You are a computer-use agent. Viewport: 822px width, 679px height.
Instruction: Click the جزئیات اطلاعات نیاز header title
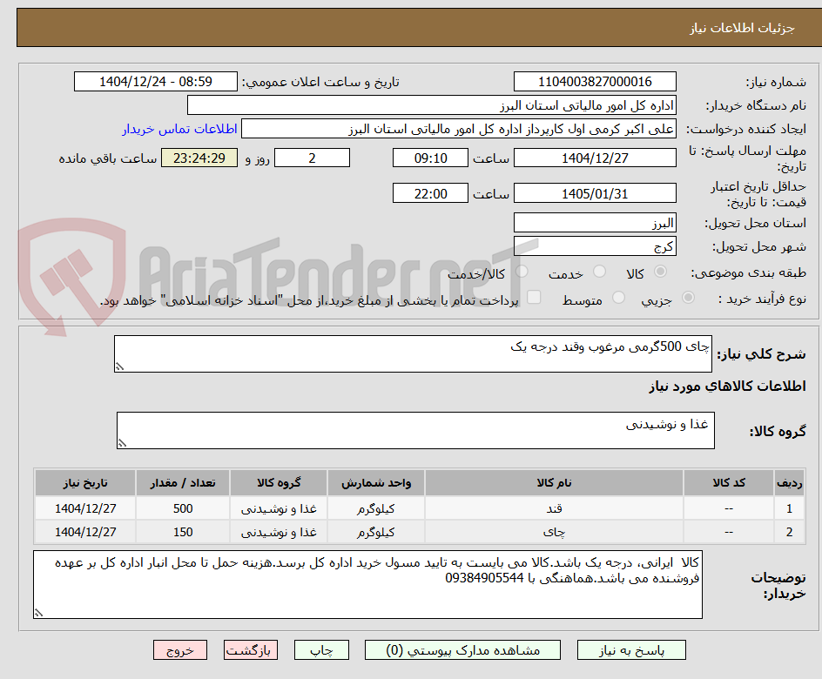[x=742, y=28]
